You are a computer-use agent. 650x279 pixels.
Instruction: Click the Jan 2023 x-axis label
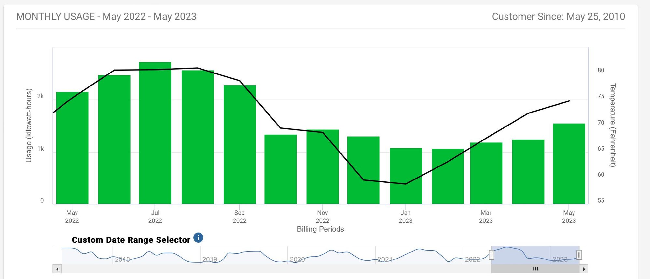406,217
